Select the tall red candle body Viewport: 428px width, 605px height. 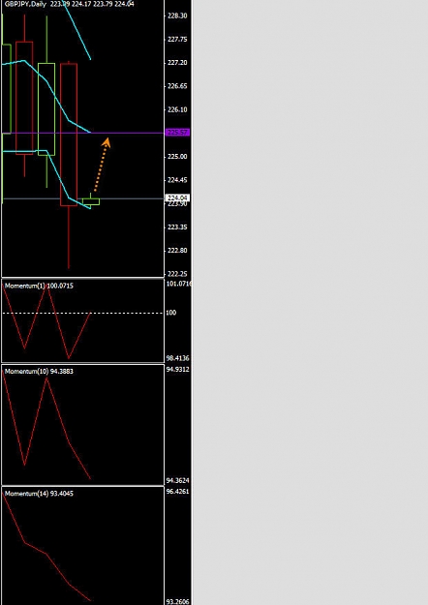pyautogui.click(x=69, y=135)
